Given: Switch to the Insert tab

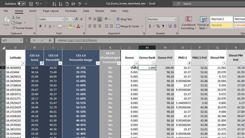Looking at the screenshot, I should point(33,11).
